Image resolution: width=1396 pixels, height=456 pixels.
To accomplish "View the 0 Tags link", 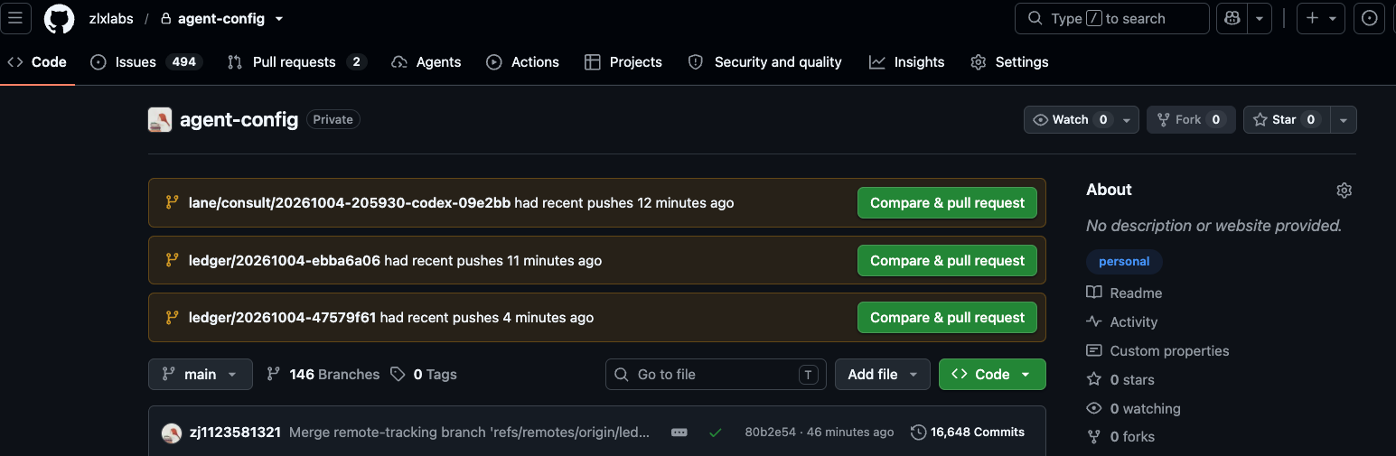I will pos(424,375).
